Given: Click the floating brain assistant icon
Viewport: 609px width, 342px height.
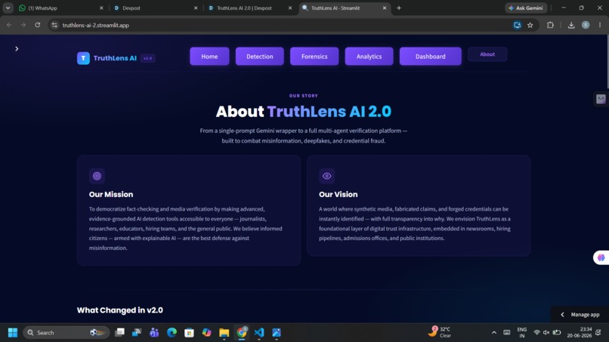Looking at the screenshot, I should tap(601, 257).
